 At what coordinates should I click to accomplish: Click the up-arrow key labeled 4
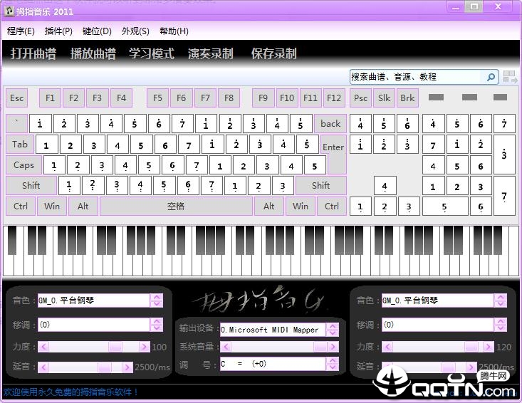[x=385, y=186]
